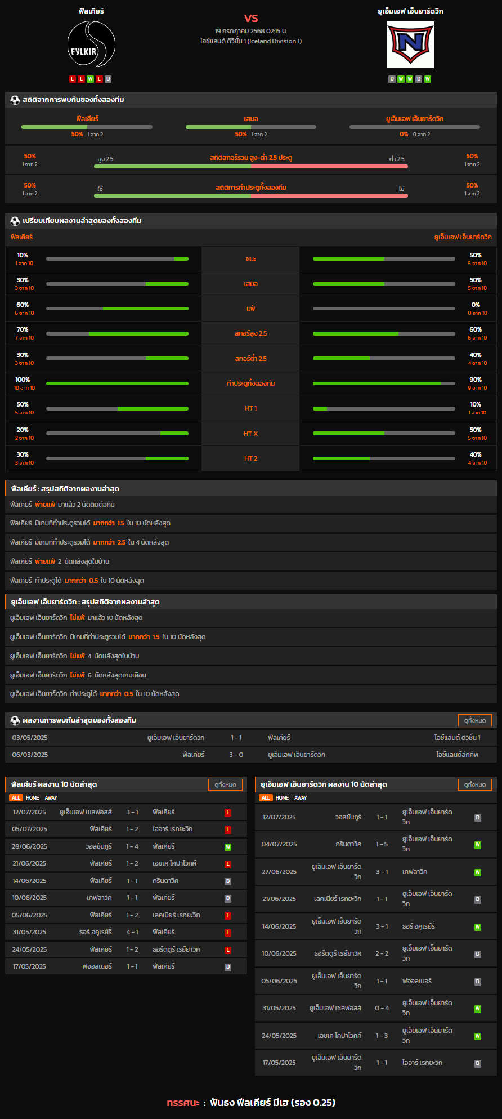502x1119 pixels.
Task: Click the HT X comparison label
Action: click(x=251, y=434)
